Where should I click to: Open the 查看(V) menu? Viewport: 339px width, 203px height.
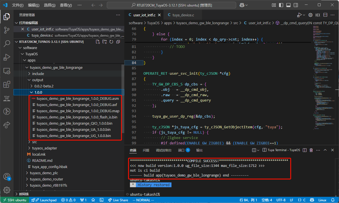(x=66, y=5)
